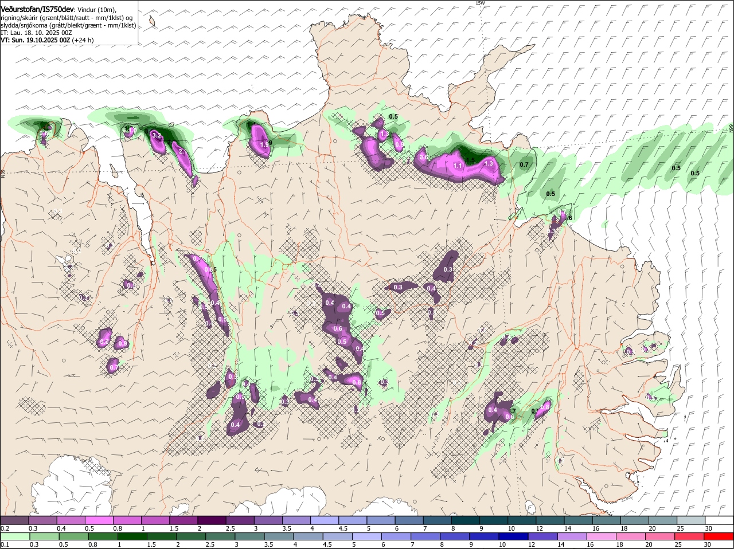Pick the upper legend swatch between 0.3 and 0.4
The width and height of the screenshot is (734, 549).
click(42, 520)
